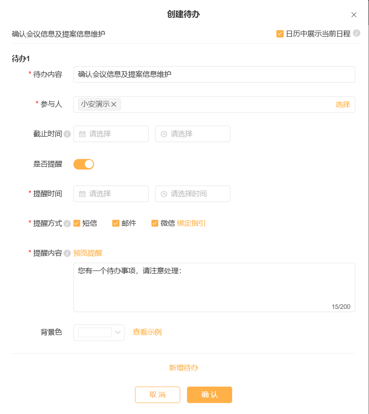Uncheck 日历中展示当前日程 checkbox

pyautogui.click(x=280, y=34)
